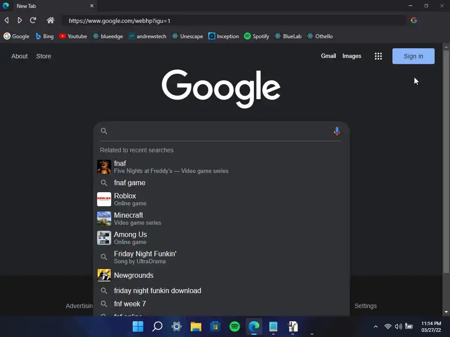Open Spotify from the taskbar
Viewport: 450px width, 337px height.
(x=235, y=326)
